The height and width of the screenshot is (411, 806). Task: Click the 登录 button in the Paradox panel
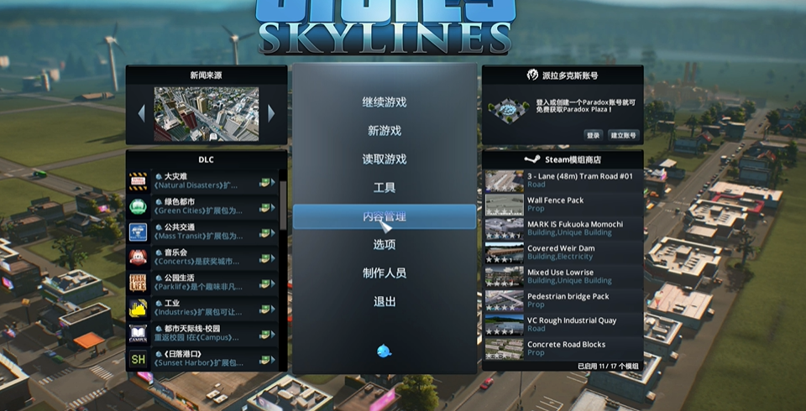[x=594, y=136]
